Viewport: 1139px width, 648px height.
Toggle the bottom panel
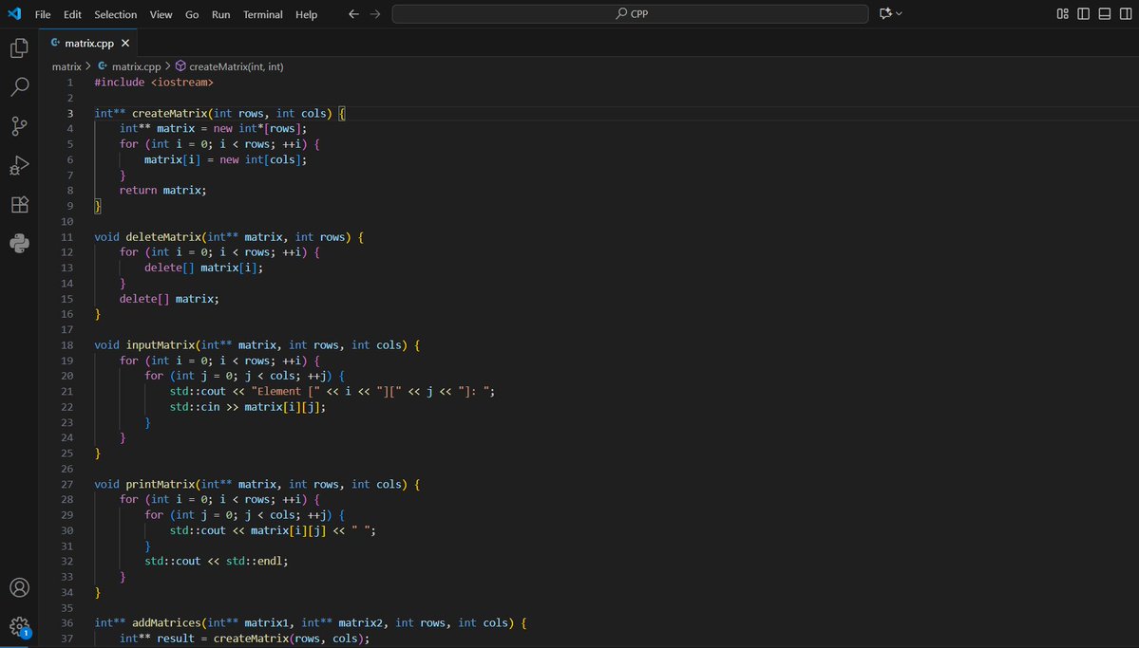(x=1105, y=14)
